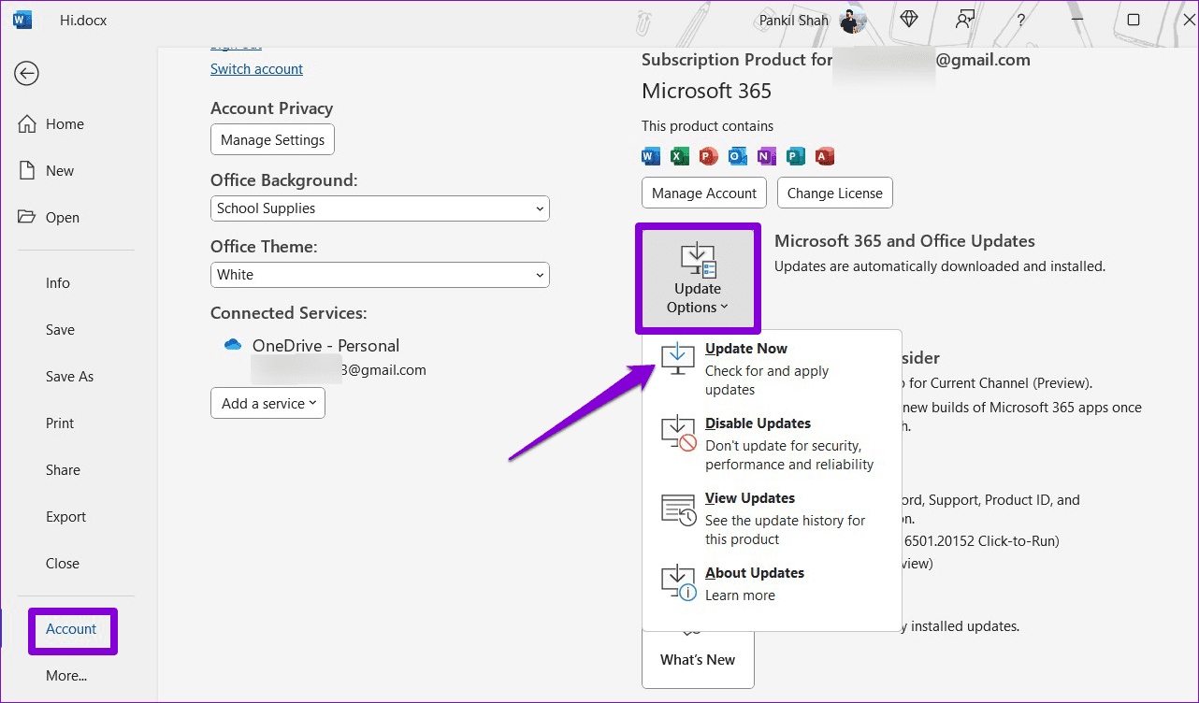Click the back arrow icon in sidebar
This screenshot has height=703, width=1199.
(26, 73)
